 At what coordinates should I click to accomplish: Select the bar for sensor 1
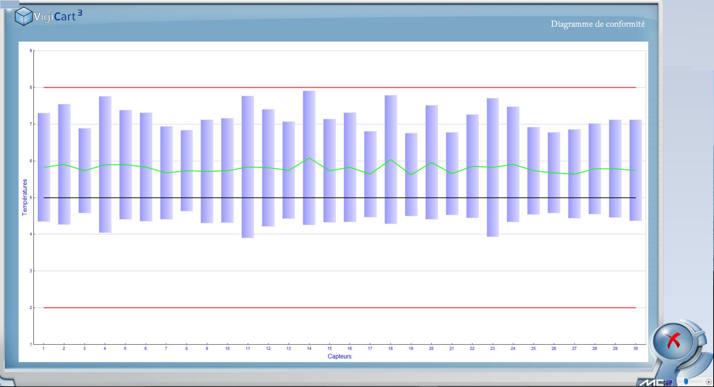point(44,167)
